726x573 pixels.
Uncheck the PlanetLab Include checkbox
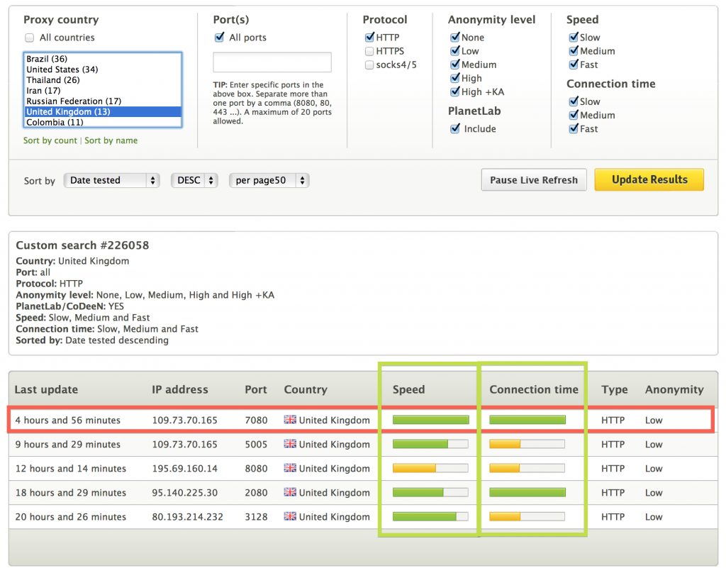point(455,128)
